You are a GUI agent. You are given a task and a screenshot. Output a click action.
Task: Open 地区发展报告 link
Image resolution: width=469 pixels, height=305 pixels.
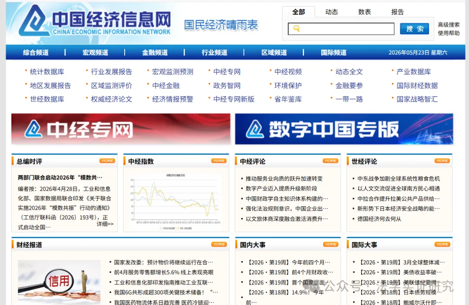50,86
